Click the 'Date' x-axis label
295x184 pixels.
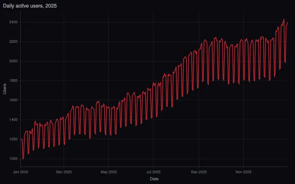(x=154, y=179)
